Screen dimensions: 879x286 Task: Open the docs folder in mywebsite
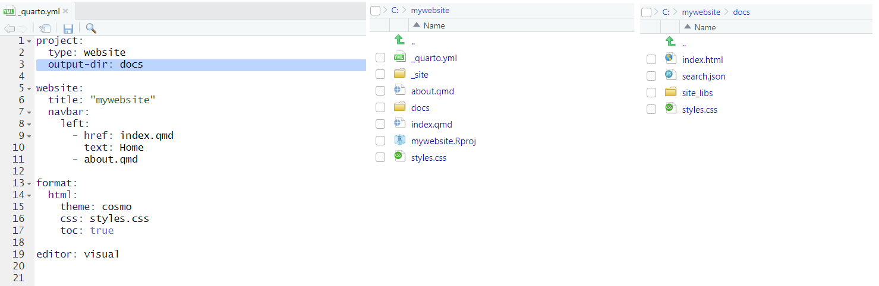point(420,108)
